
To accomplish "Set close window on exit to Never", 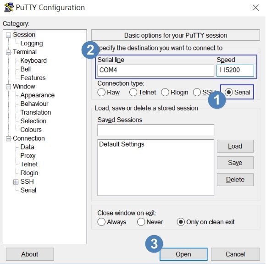I will (150, 222).
